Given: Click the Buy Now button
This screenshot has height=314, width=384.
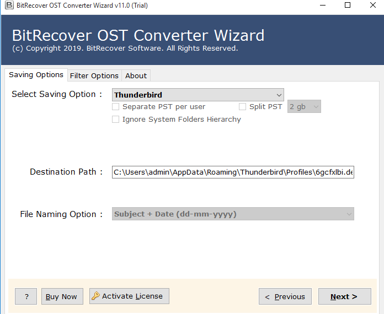Looking at the screenshot, I should 61,296.
